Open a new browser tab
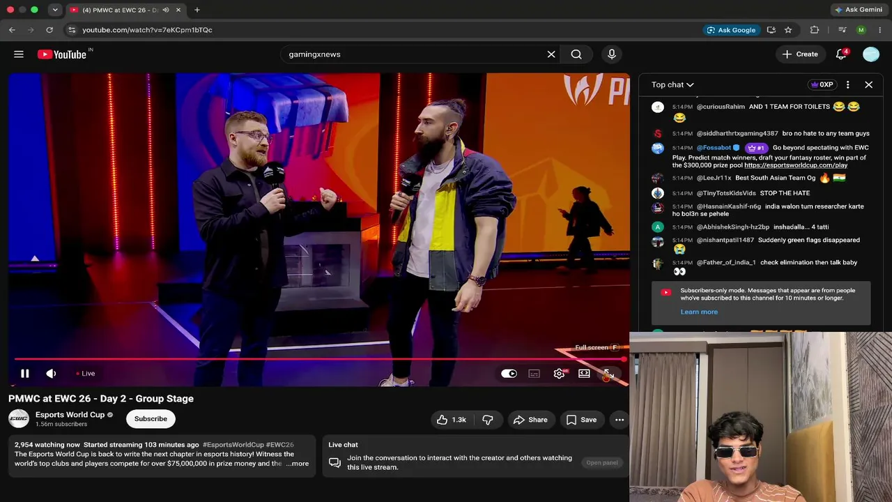The image size is (892, 502). tap(197, 10)
